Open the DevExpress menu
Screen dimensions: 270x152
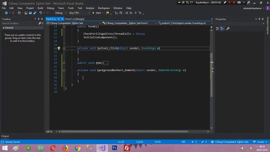point(104,8)
